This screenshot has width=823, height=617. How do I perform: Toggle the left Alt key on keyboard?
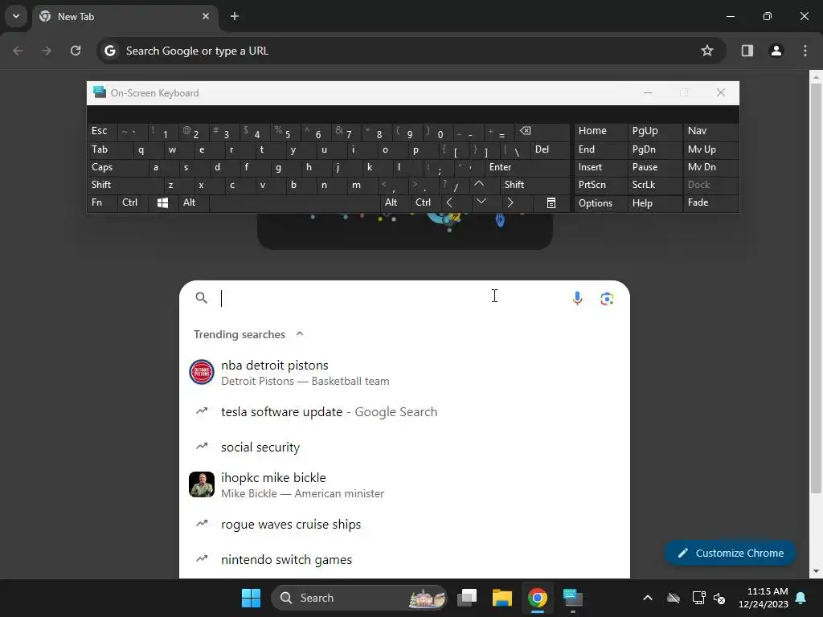(194, 203)
